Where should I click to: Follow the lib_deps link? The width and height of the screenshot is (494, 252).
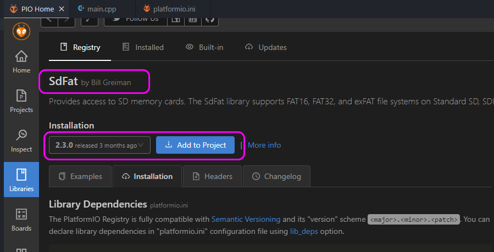coord(304,232)
